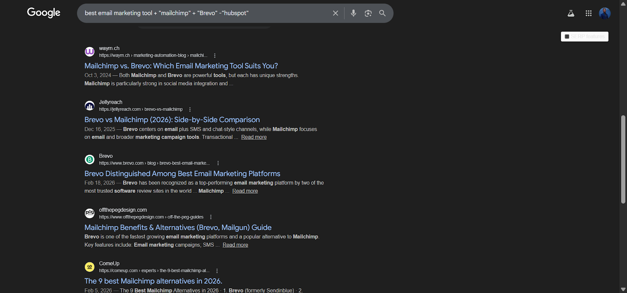Open 'The 9 best Mailchimp alternatives in 2026'
This screenshot has width=627, height=293.
[x=153, y=281]
